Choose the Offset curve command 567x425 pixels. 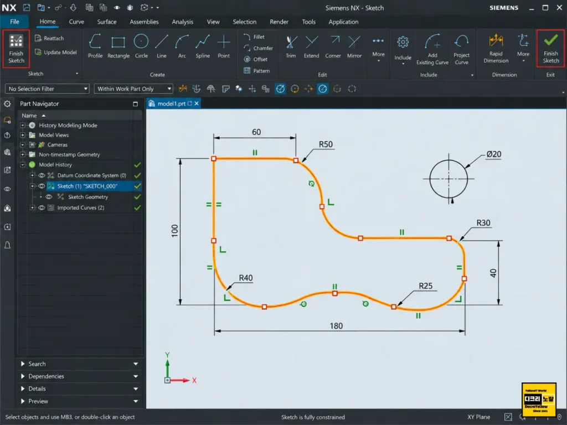click(256, 59)
